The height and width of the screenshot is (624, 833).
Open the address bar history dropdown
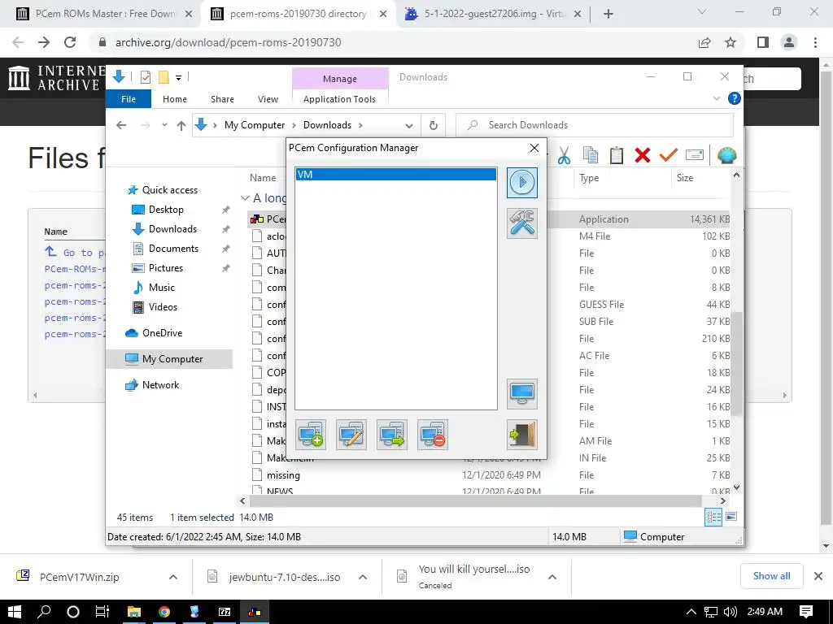click(408, 126)
